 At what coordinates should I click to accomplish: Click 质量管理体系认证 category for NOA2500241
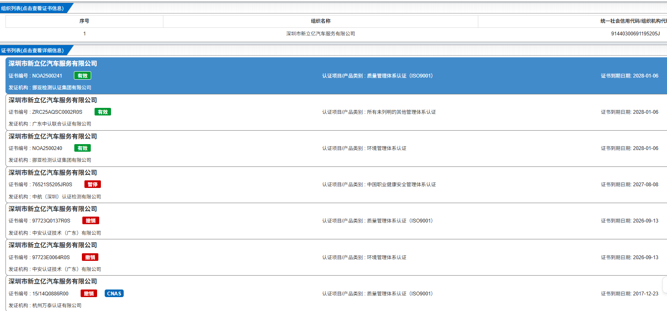[x=400, y=76]
